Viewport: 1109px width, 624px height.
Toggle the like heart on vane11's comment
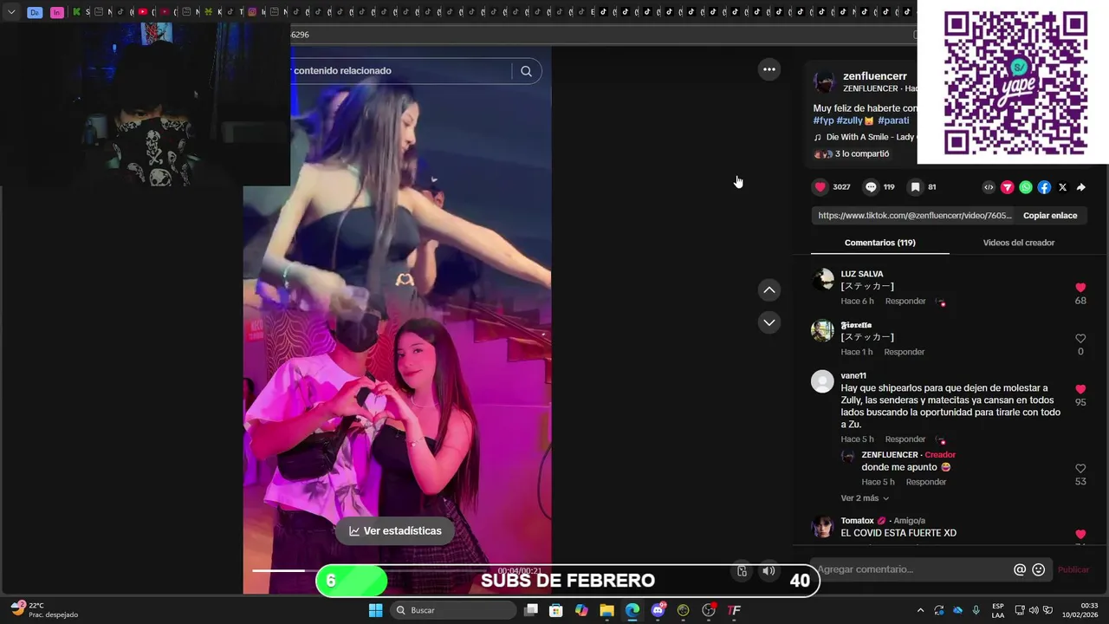[x=1080, y=390]
